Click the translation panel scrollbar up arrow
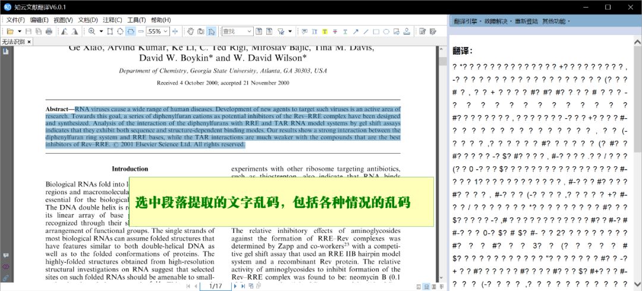The height and width of the screenshot is (291, 642). coord(637,42)
